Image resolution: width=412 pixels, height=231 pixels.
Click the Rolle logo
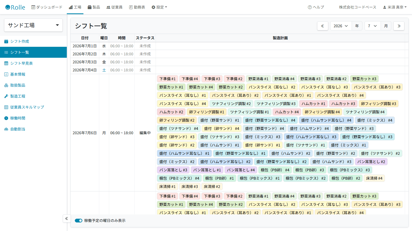coord(15,7)
